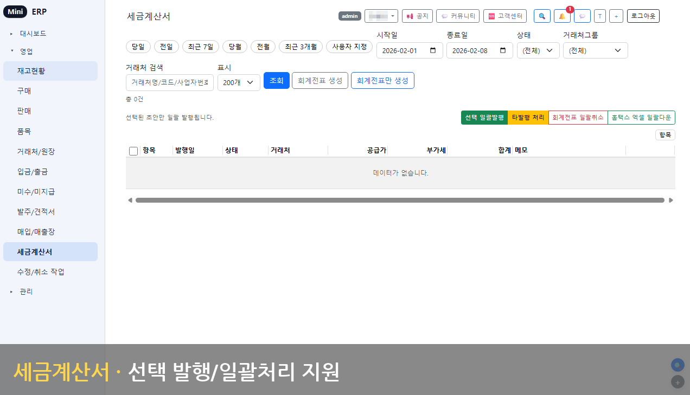Image resolution: width=690 pixels, height=395 pixels.
Task: Select 당일 date range chip
Action: [x=138, y=47]
